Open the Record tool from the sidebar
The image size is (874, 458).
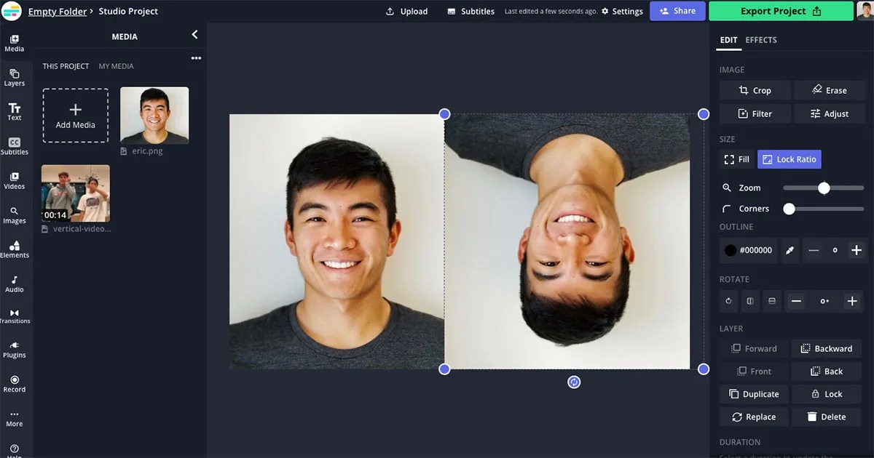tap(14, 383)
